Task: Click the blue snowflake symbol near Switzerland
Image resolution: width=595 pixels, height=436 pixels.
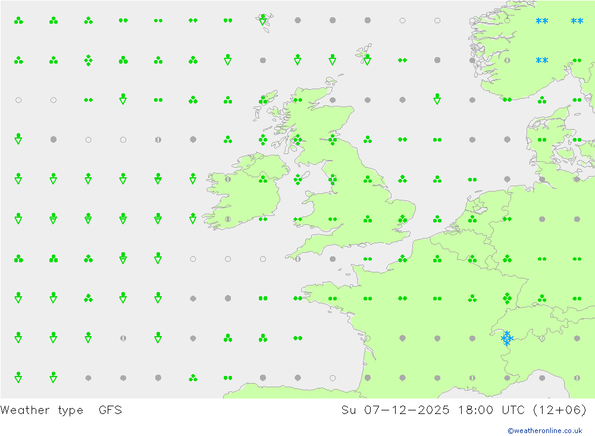Action: point(507,338)
